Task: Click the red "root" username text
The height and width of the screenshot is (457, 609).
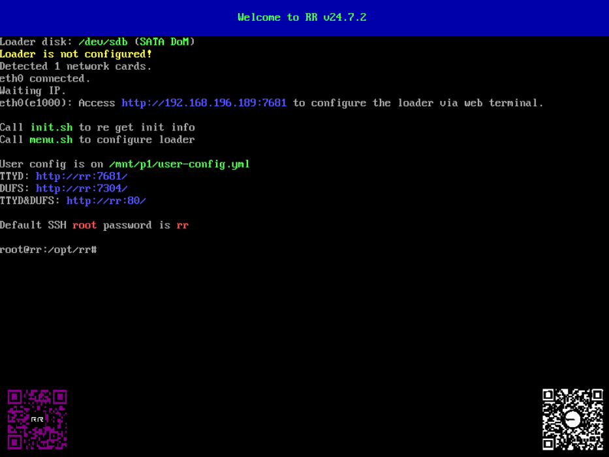Action: click(85, 225)
